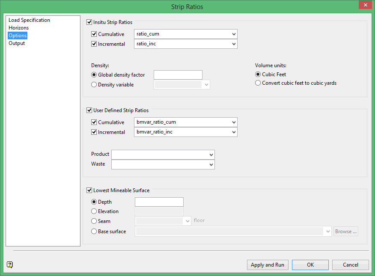Select the Elevation radio option
375x276 pixels.
(94, 211)
